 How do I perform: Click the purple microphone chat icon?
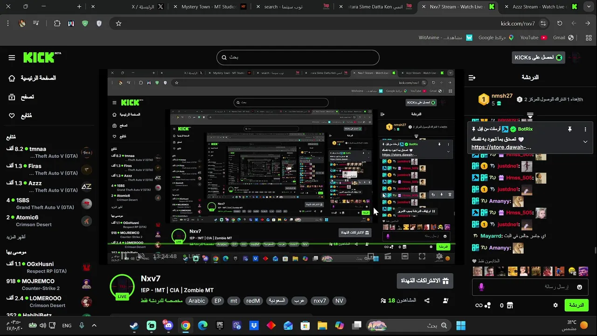(x=481, y=287)
